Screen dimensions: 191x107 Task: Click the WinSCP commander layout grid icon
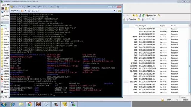tap(3, 8)
